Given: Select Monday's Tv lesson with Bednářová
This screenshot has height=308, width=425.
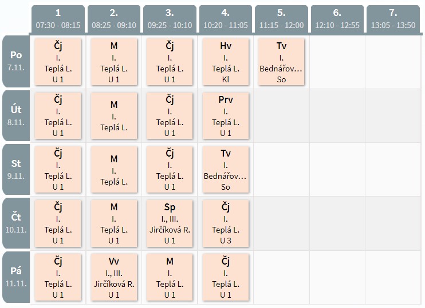Looking at the screenshot, I should point(281,62).
